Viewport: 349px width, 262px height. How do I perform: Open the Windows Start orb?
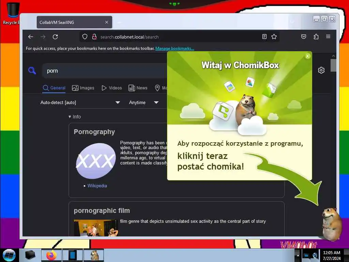pos(9,255)
